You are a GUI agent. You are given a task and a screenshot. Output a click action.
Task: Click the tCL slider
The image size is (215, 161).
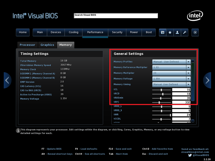[162, 90]
